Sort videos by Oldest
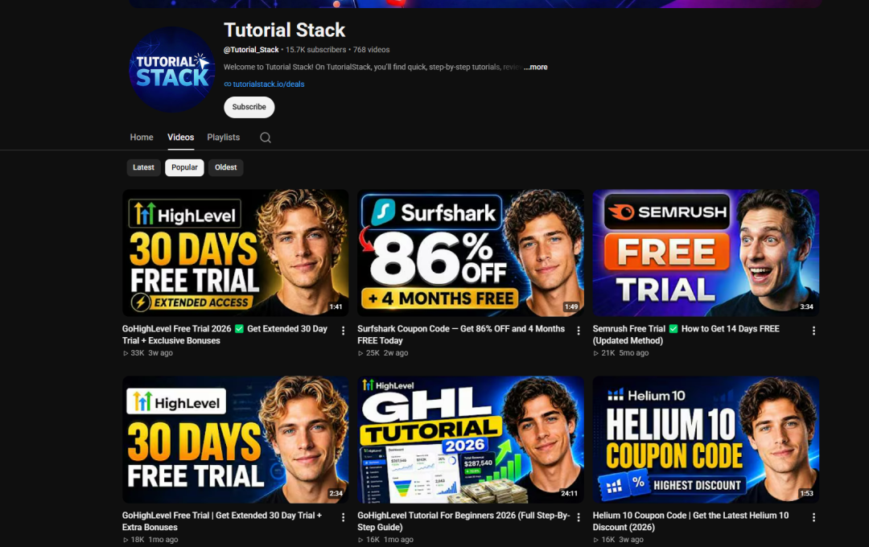The width and height of the screenshot is (869, 547). coord(225,167)
